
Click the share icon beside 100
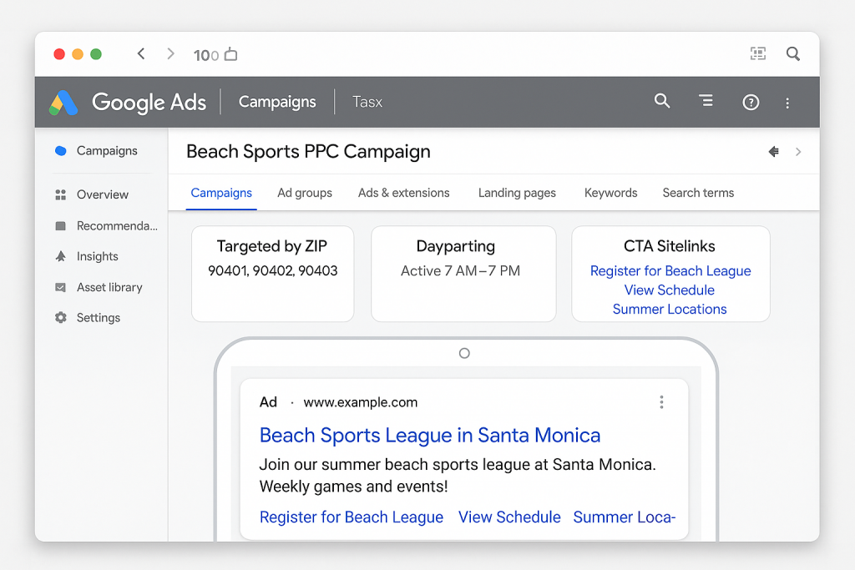click(x=231, y=54)
